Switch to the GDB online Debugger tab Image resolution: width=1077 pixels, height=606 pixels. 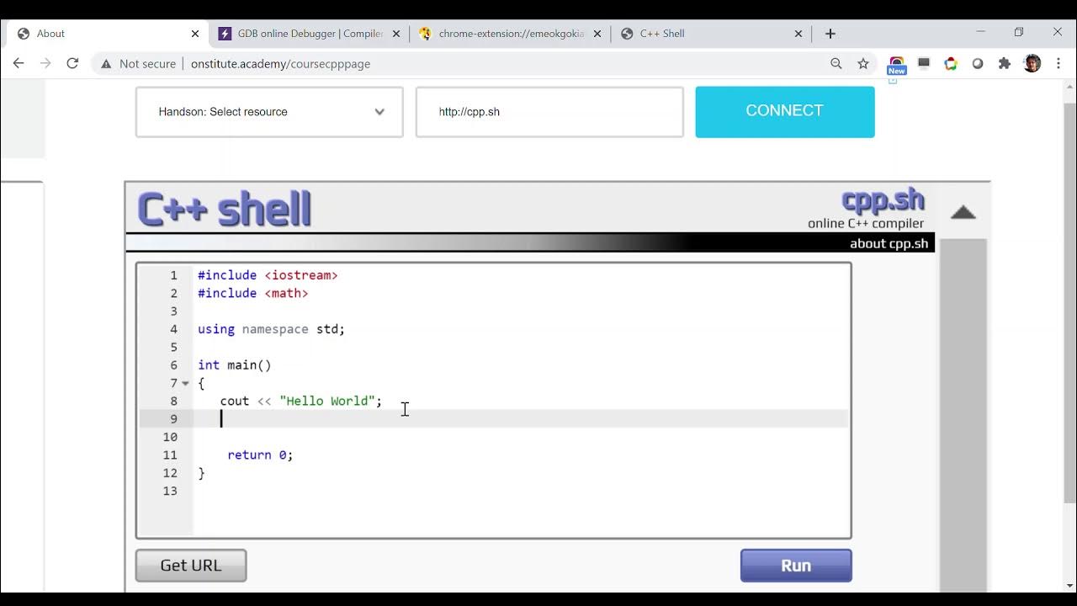pos(309,34)
